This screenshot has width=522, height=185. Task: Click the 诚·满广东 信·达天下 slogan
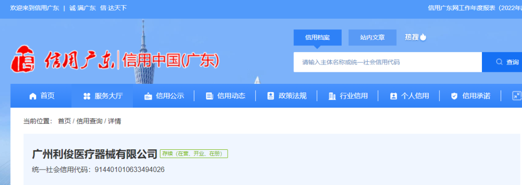pos(98,8)
